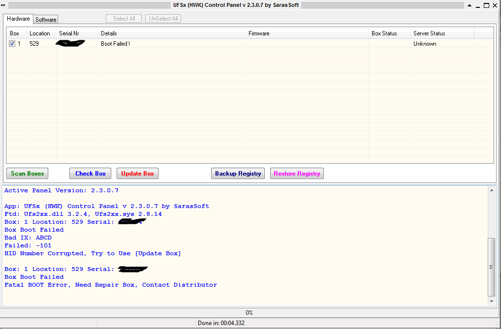Image resolution: width=501 pixels, height=329 pixels.
Task: Click the Check Box button
Action: tap(91, 174)
